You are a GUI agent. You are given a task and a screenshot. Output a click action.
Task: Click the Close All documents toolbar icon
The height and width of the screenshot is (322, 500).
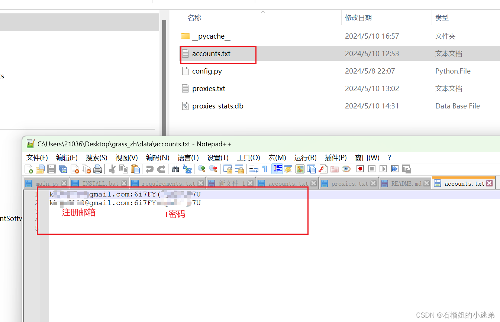[x=86, y=169]
